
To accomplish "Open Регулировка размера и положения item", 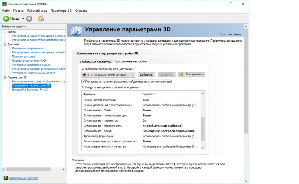I will click(39, 69).
